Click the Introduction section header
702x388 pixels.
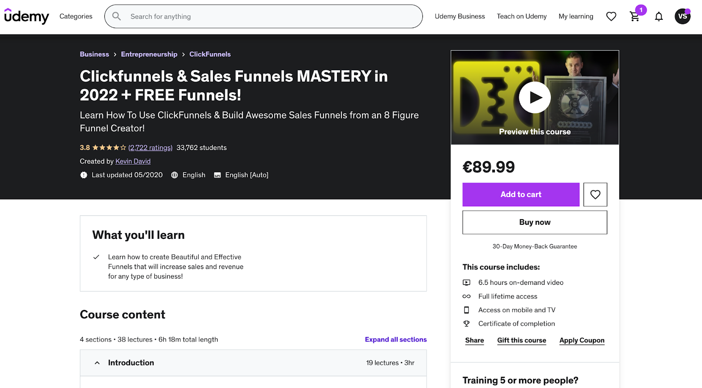(x=253, y=363)
